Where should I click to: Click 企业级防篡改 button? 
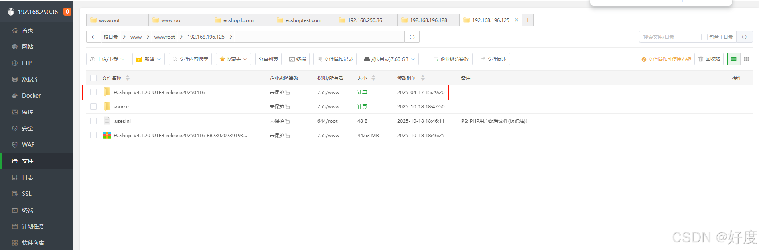(451, 59)
